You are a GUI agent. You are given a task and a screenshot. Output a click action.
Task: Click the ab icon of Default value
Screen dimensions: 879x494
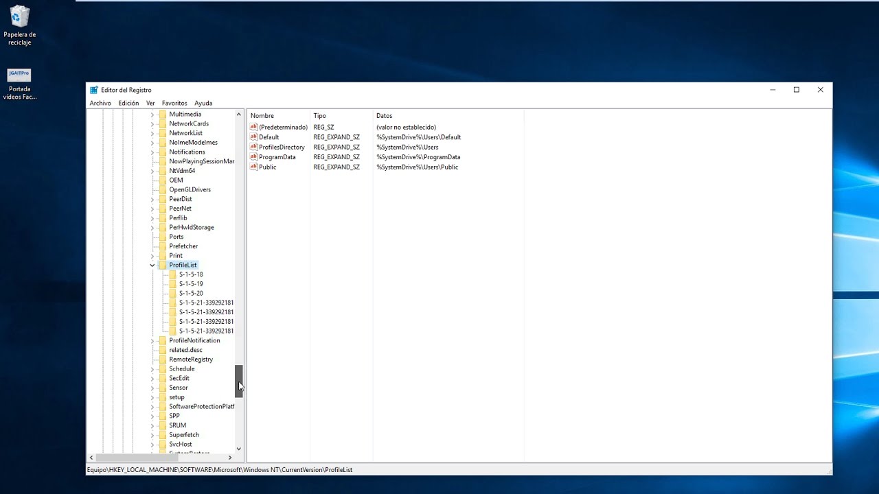coord(253,137)
